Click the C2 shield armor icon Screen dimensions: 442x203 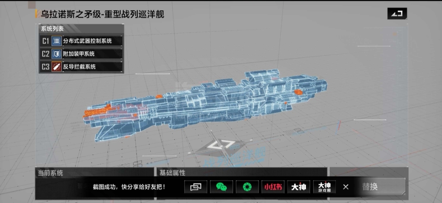(x=56, y=54)
